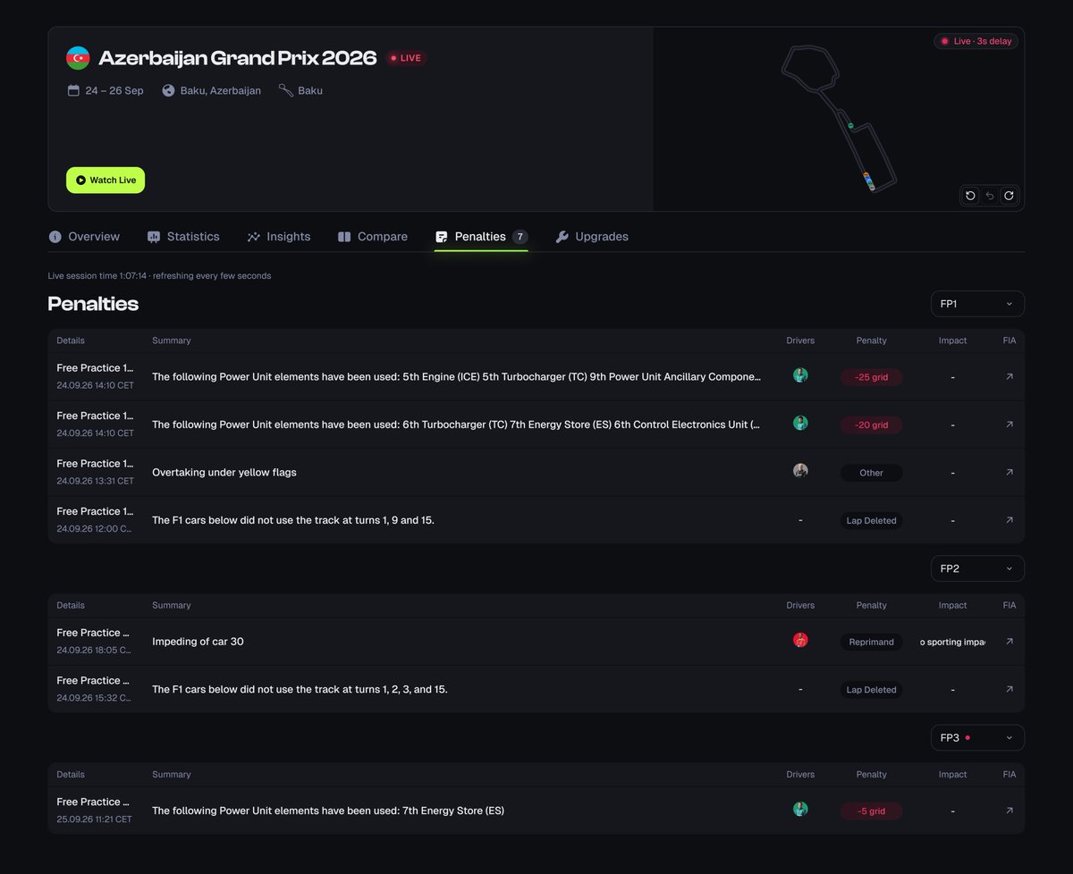
Task: Open FIA link for turns 1, 2, 3, and 15 row
Action: tap(1010, 689)
